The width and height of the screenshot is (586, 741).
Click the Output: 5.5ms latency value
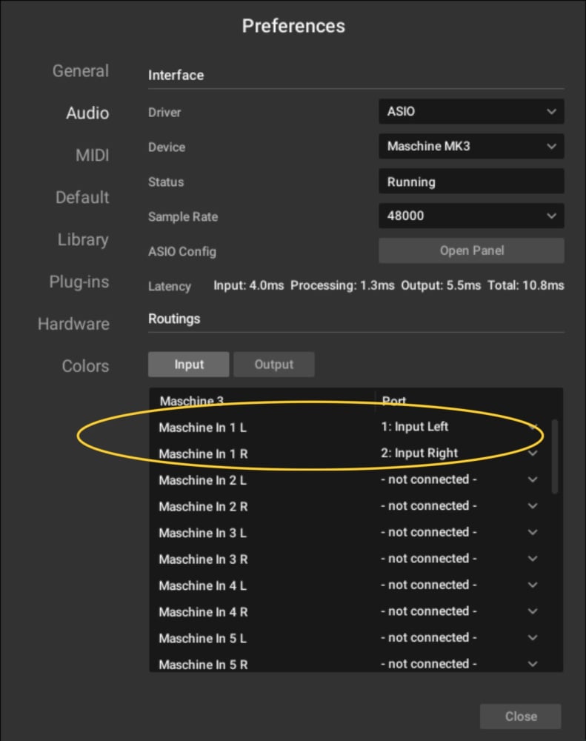click(x=441, y=285)
